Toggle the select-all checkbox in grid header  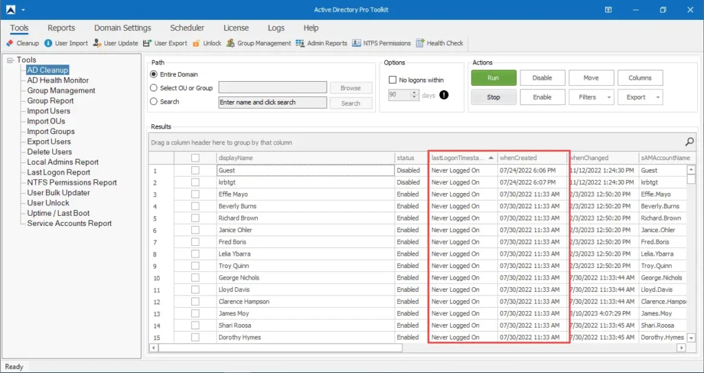click(195, 158)
